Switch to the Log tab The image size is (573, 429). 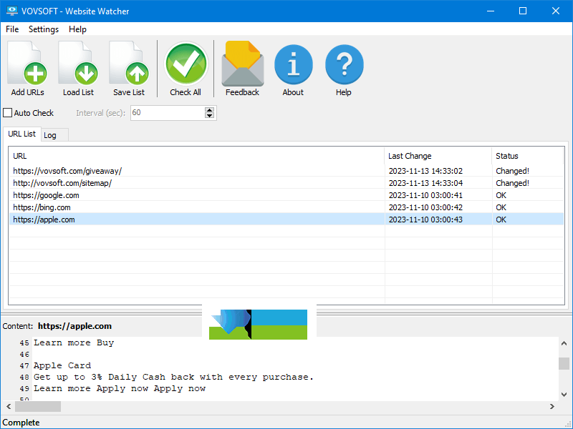[50, 135]
